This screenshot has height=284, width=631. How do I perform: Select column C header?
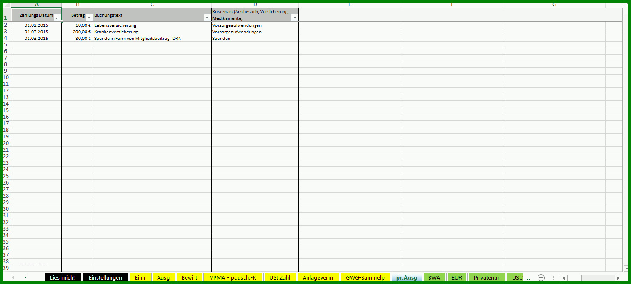click(x=152, y=4)
